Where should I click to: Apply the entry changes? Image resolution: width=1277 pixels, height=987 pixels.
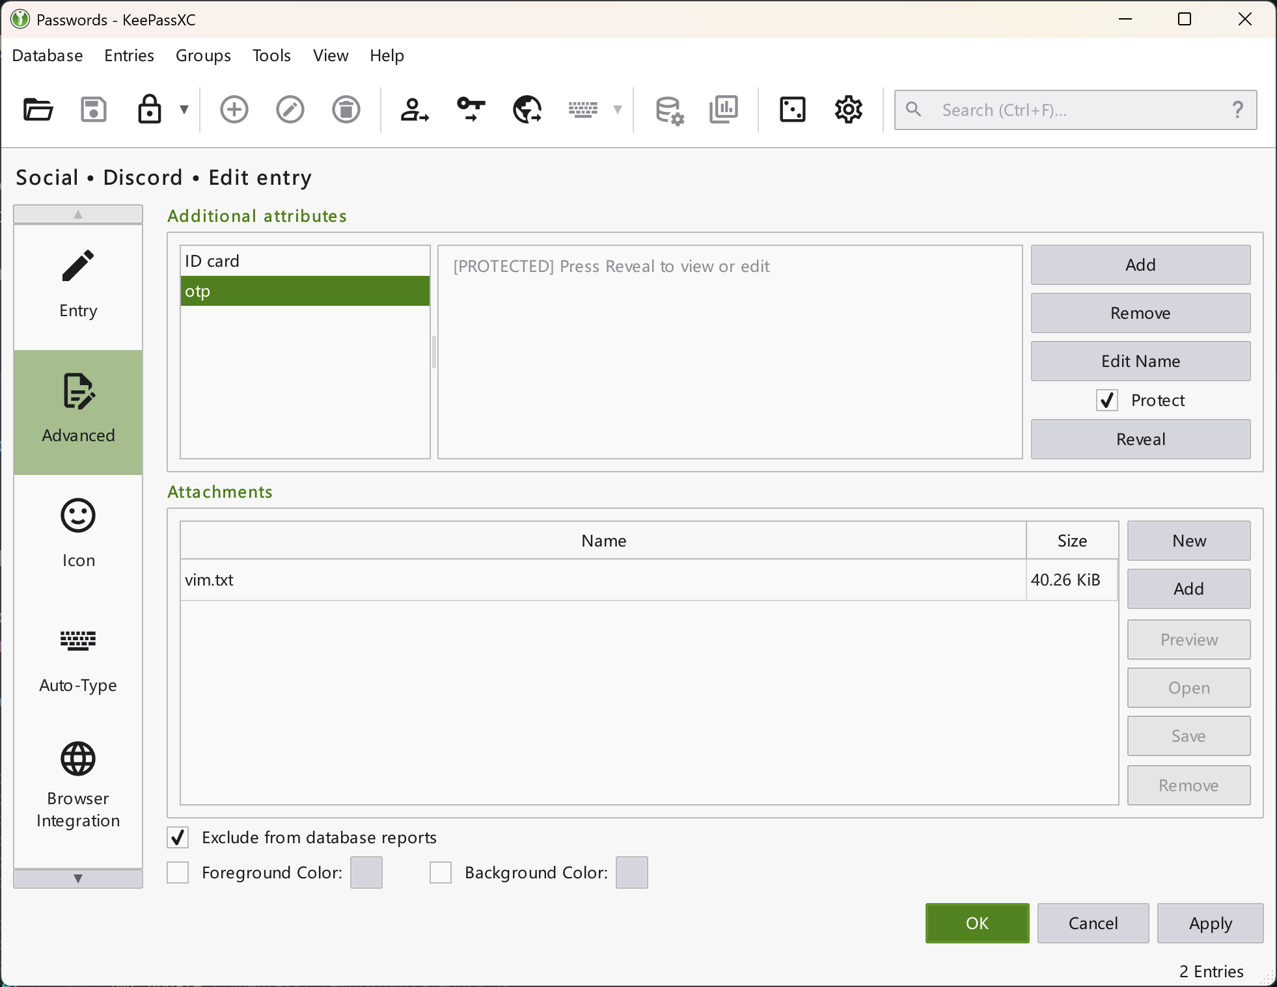[x=1210, y=923]
